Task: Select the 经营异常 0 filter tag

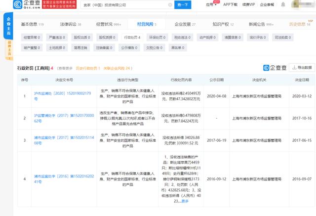Action: [x=32, y=37]
